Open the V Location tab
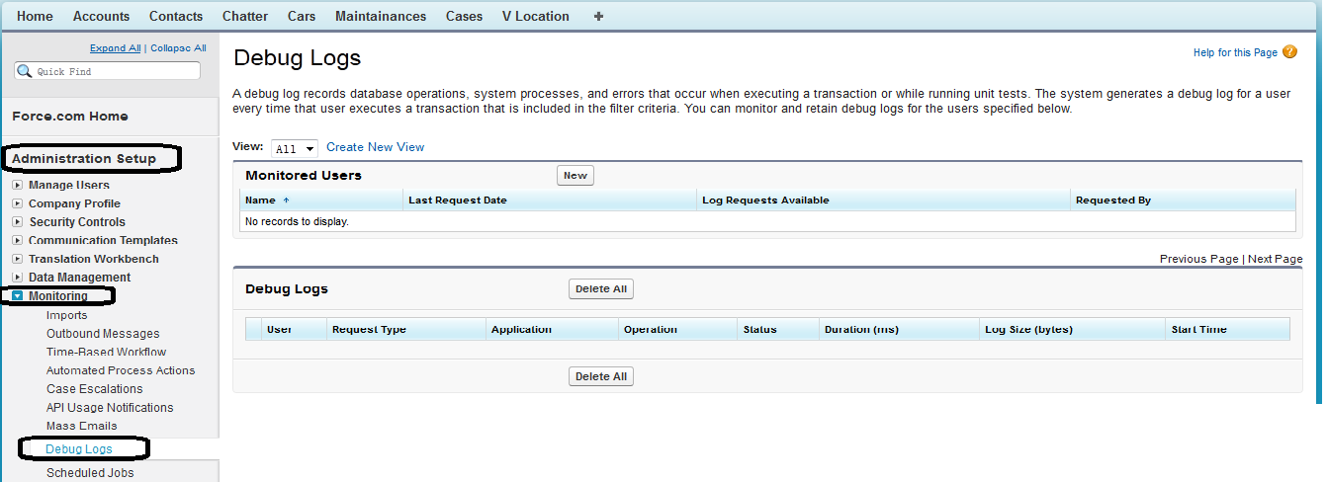Image resolution: width=1328 pixels, height=482 pixels. [536, 16]
